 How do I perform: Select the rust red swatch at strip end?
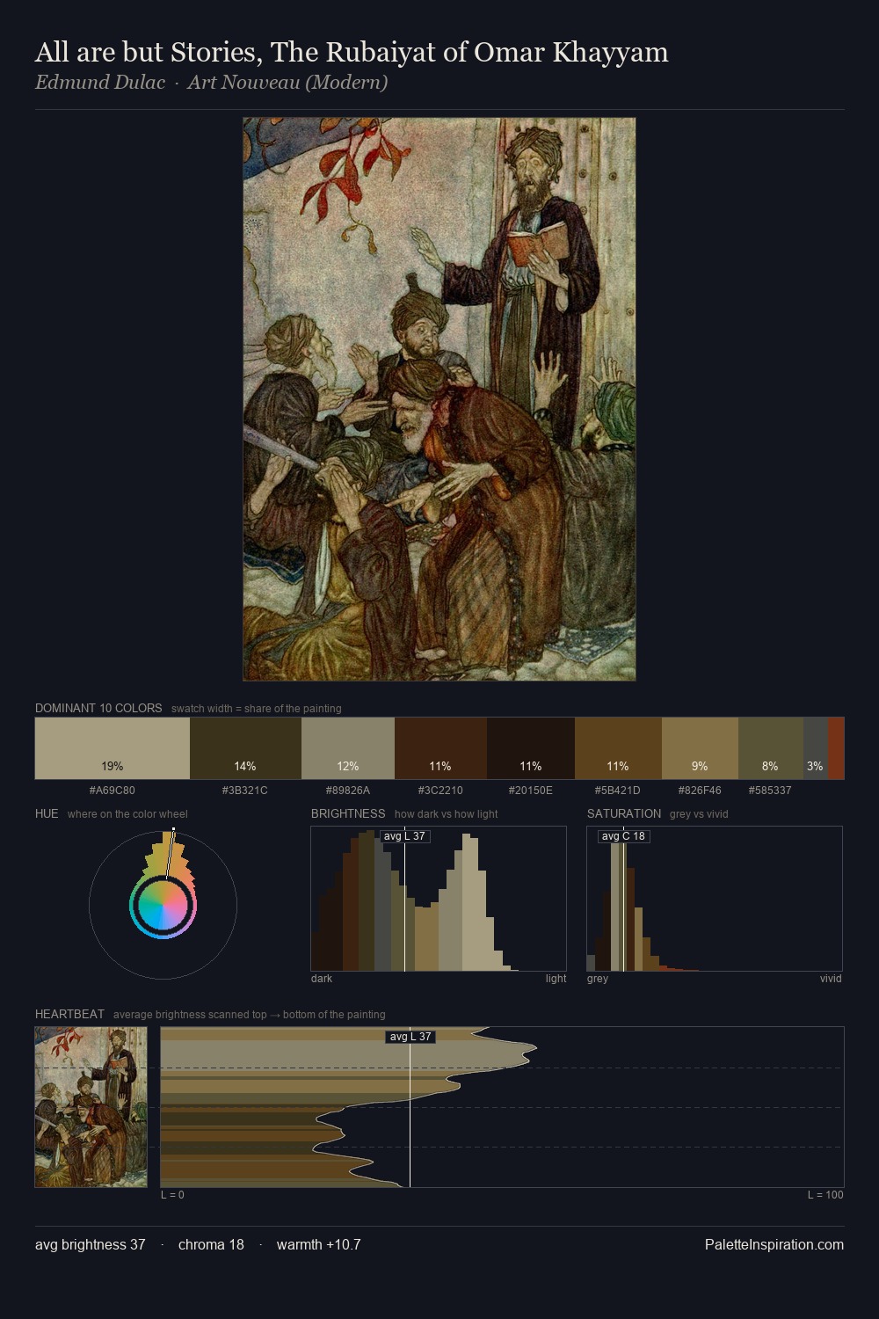pyautogui.click(x=836, y=748)
